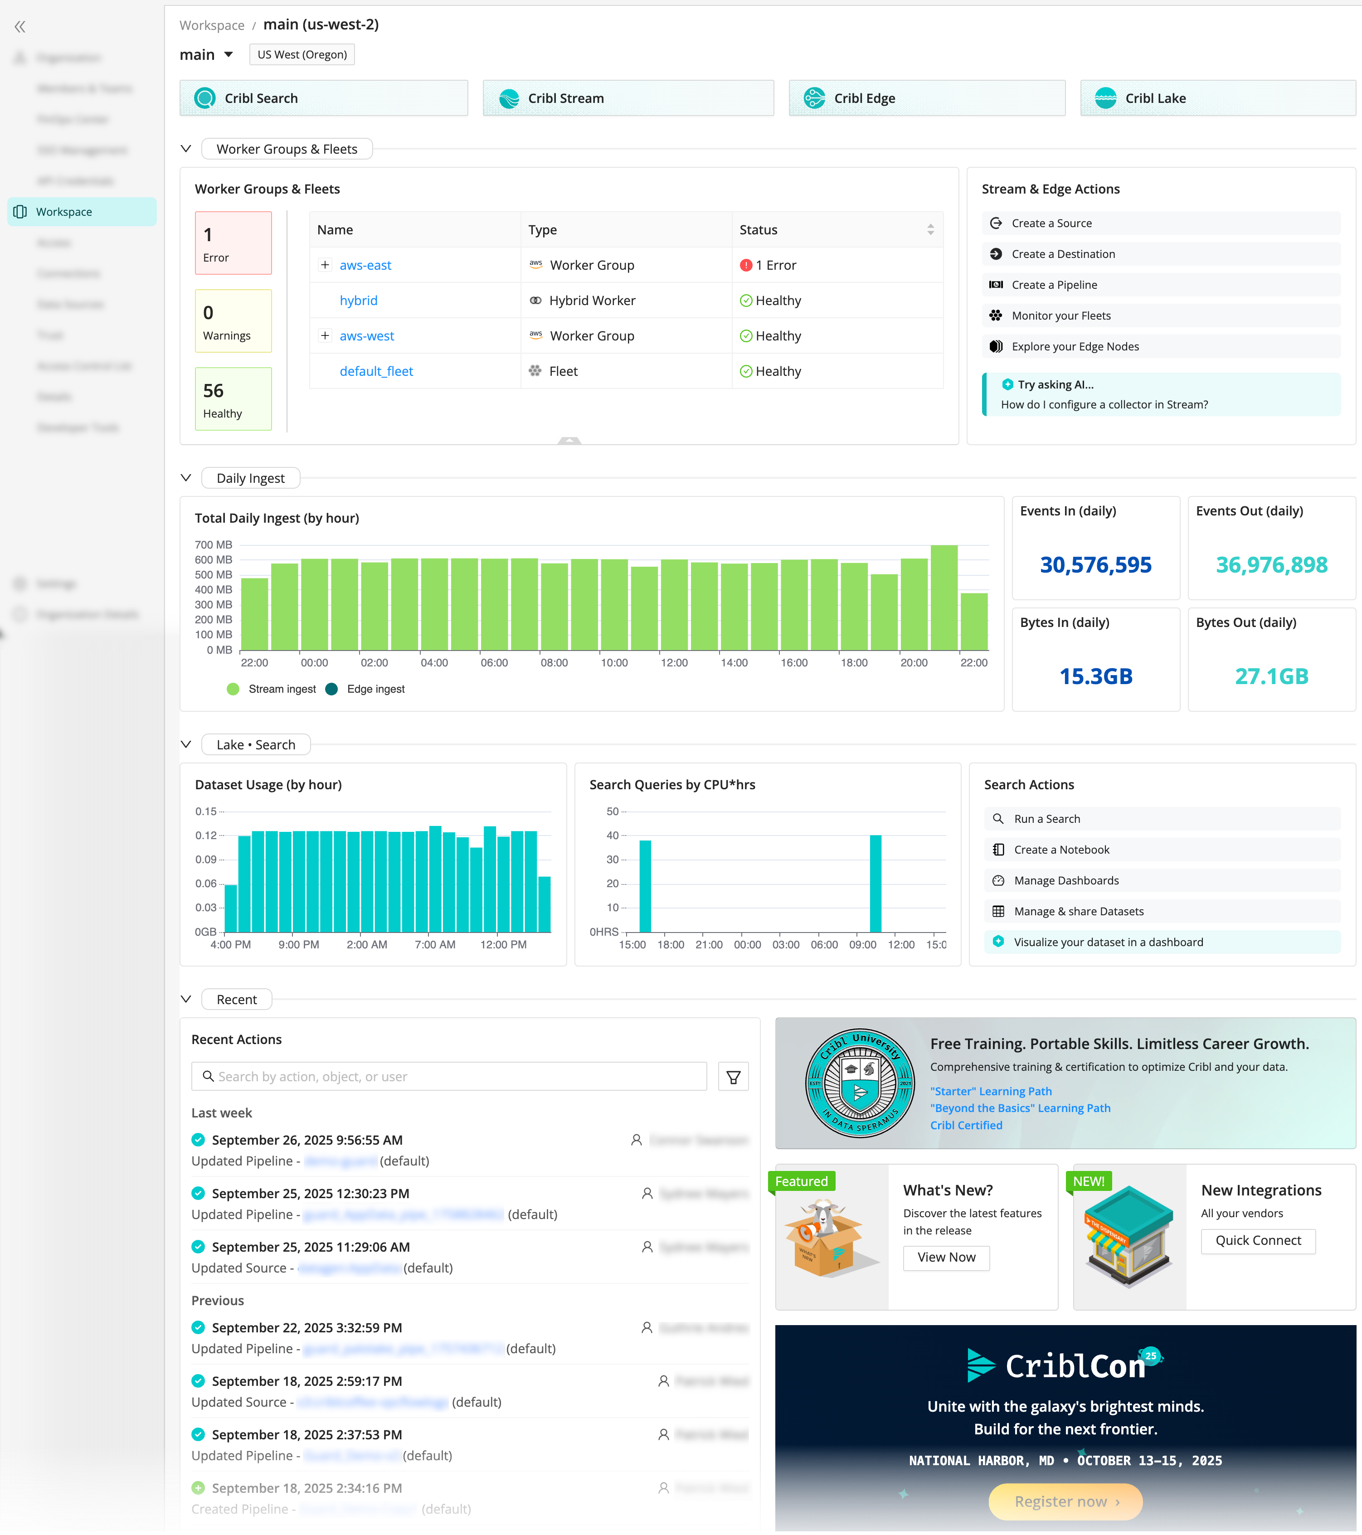The height and width of the screenshot is (1535, 1362).
Task: Click the Recent Actions search field
Action: click(449, 1077)
